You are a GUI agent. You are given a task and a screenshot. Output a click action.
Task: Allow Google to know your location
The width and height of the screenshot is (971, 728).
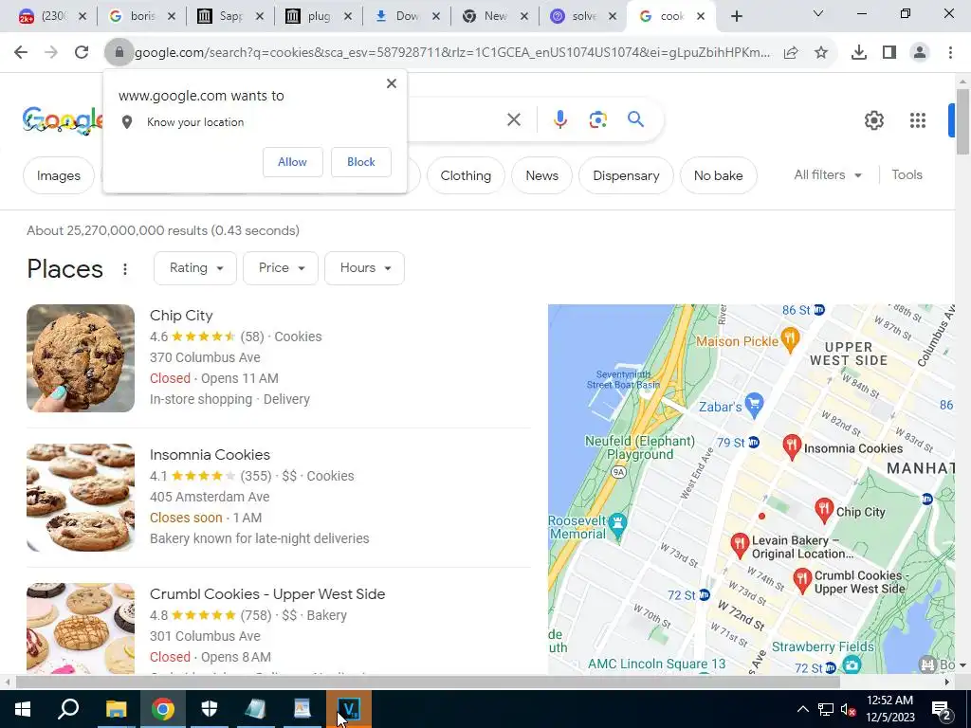coord(292,162)
